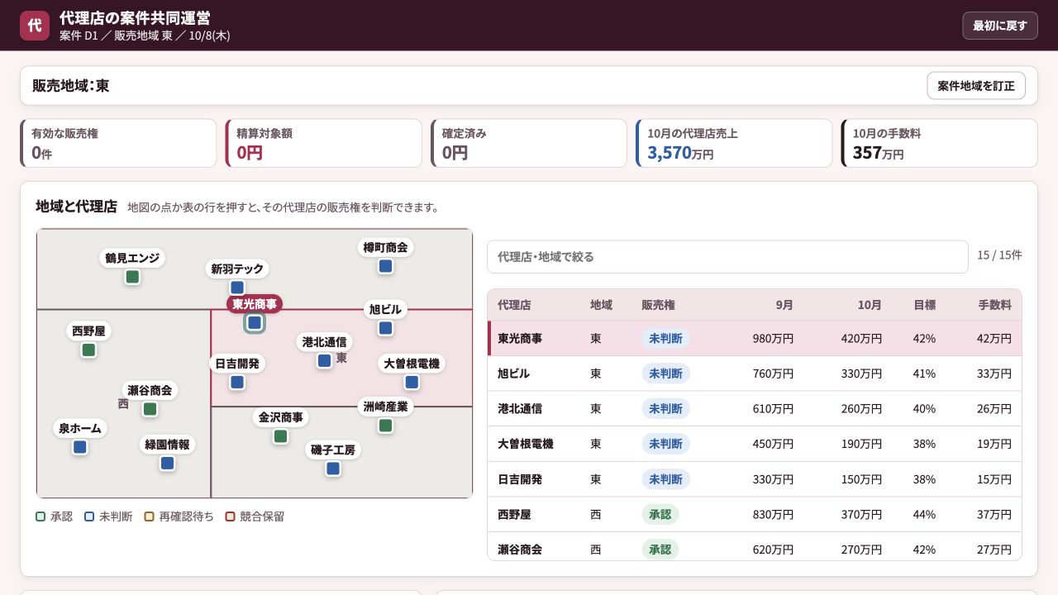This screenshot has width=1058, height=595.
Task: Click the 確定済み summary card
Action: [528, 143]
